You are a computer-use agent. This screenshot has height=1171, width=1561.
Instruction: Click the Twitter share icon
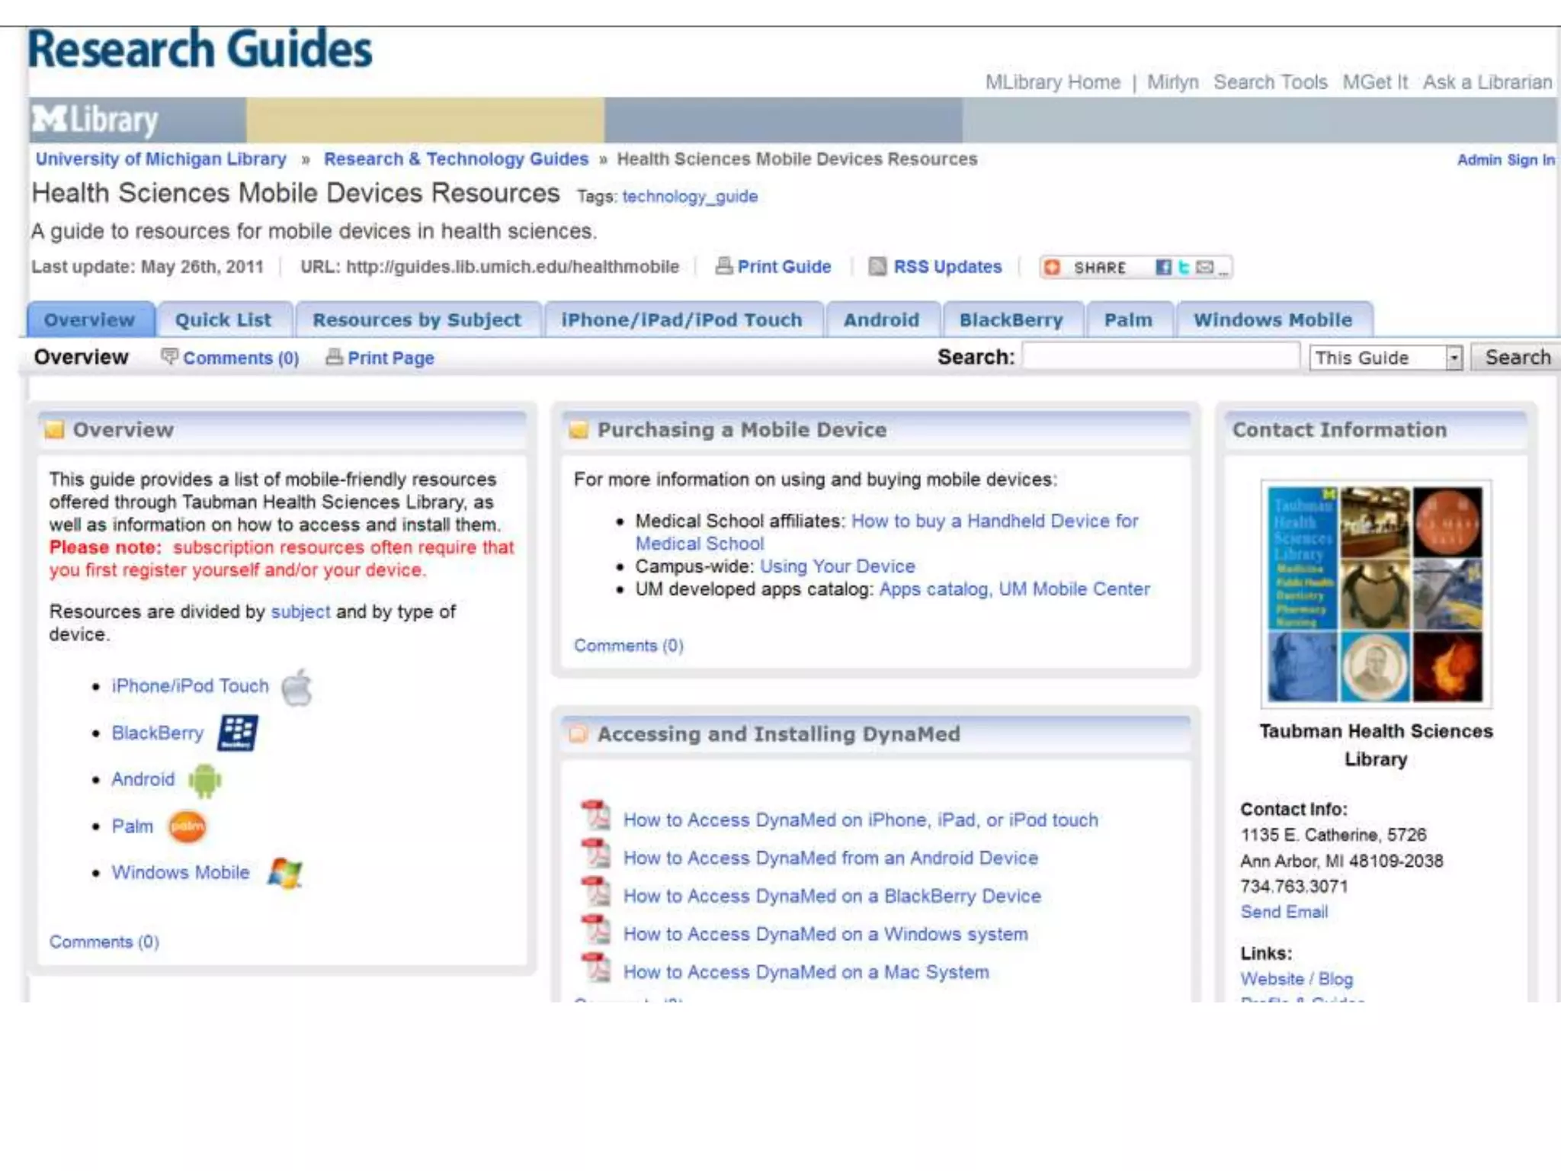(x=1184, y=268)
